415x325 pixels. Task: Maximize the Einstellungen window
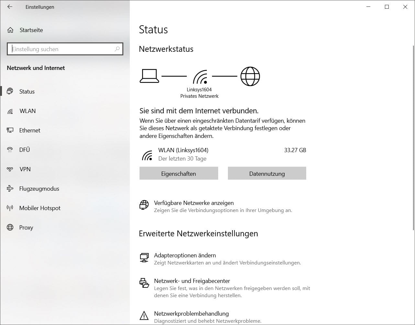[387, 7]
